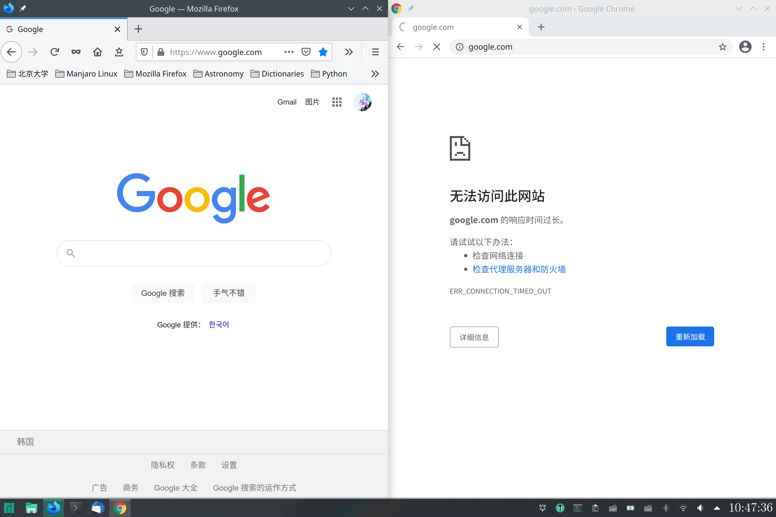Open the 商务 footer link
Image resolution: width=776 pixels, height=517 pixels.
(x=131, y=488)
